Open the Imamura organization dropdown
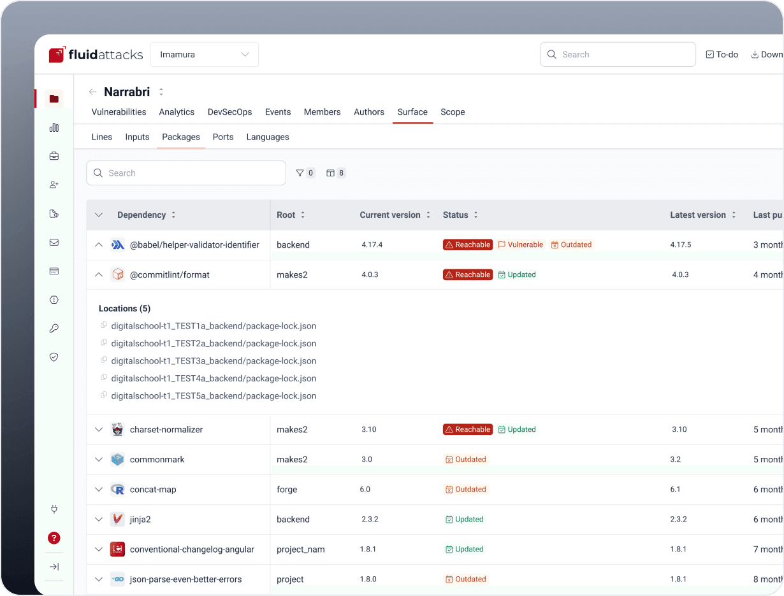This screenshot has height=596, width=784. tap(205, 55)
